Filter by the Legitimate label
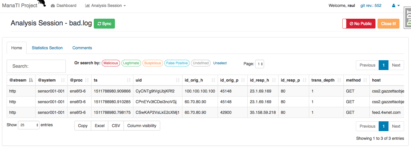This screenshot has height=151, width=411. click(x=131, y=63)
